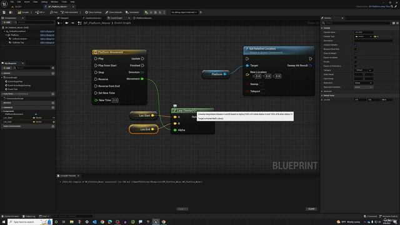Compile the blueprint
This screenshot has width=400, height=225.
[x=24, y=12]
